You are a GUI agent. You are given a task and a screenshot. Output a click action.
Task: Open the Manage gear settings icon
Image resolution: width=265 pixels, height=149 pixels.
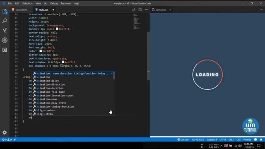(x=5, y=132)
